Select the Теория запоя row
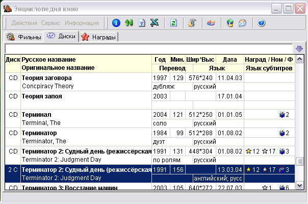 click(150, 100)
